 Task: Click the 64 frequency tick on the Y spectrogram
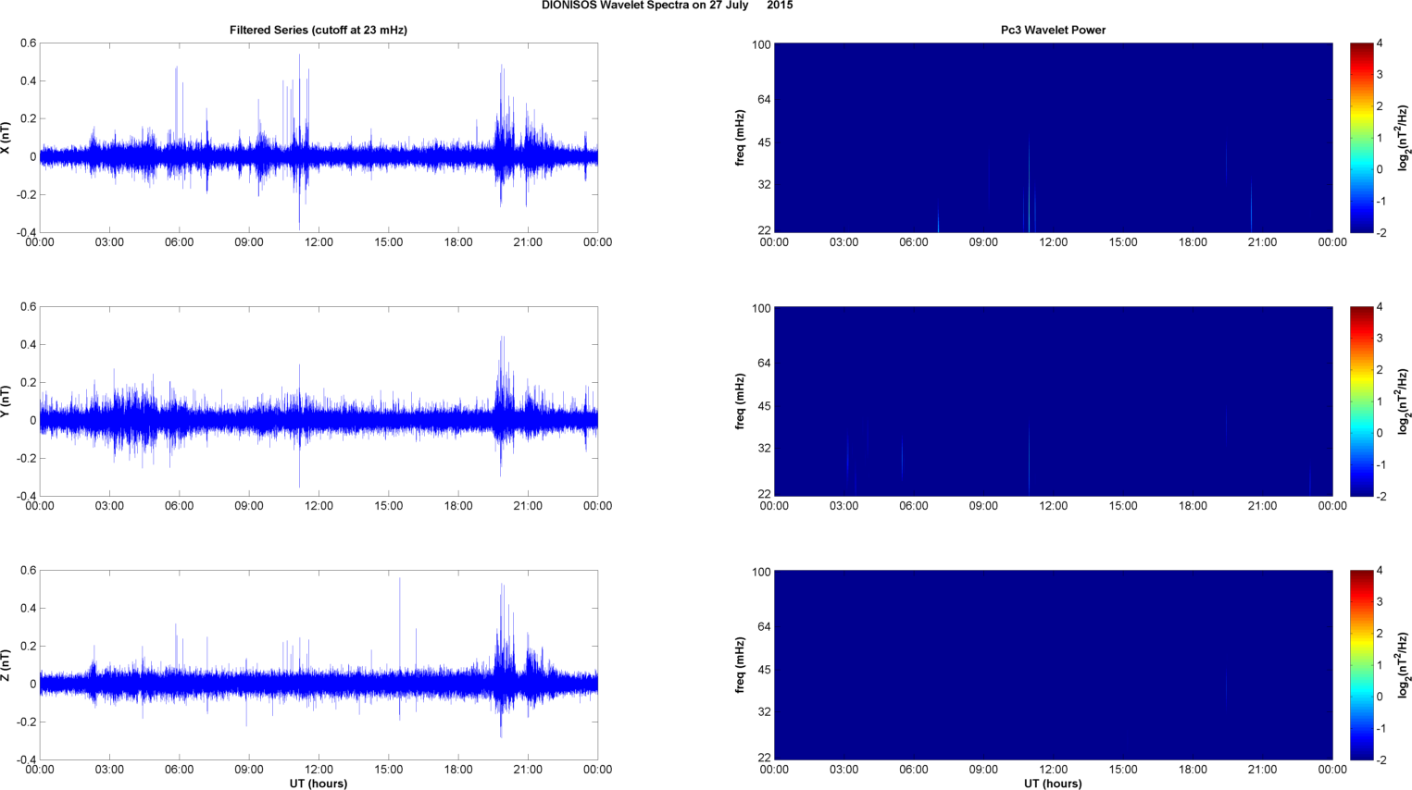[x=764, y=364]
